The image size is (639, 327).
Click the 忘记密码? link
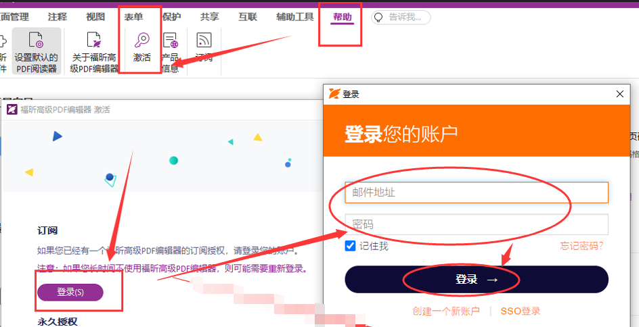pos(582,246)
